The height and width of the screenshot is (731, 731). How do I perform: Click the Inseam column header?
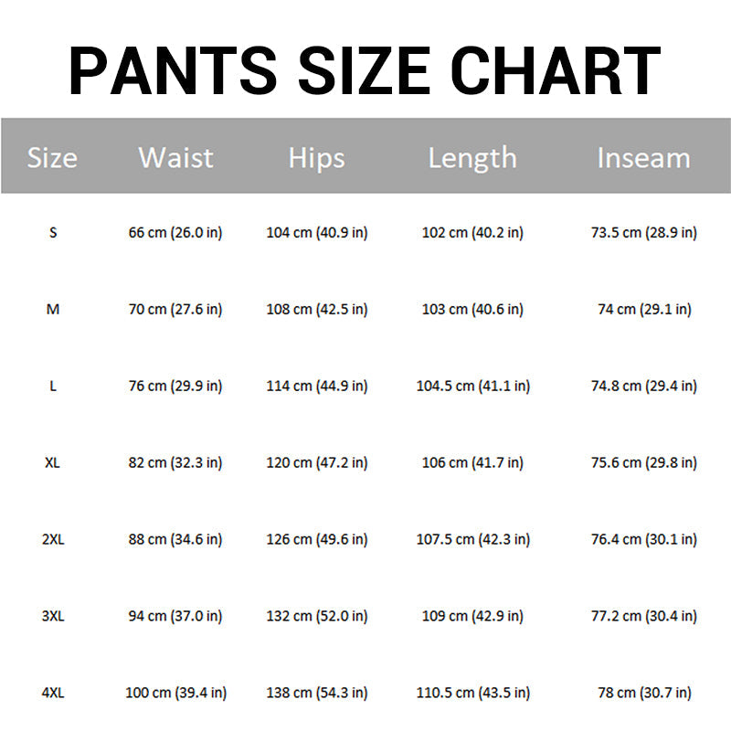click(644, 157)
